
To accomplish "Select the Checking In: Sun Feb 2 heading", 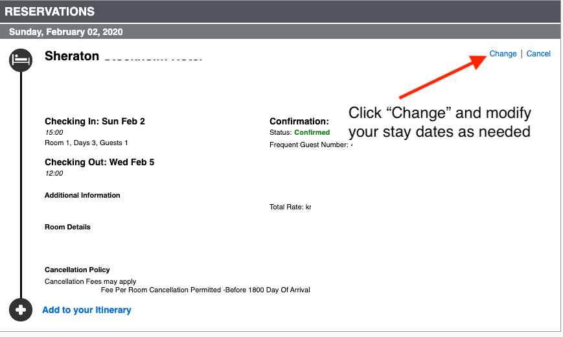I will click(x=95, y=121).
